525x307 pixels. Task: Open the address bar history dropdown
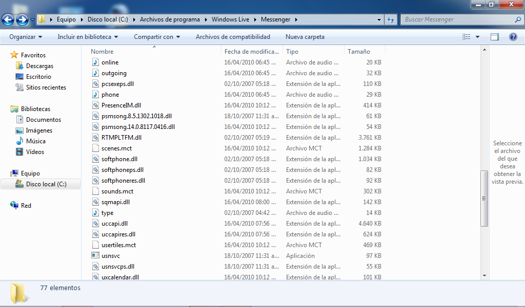[x=379, y=20]
